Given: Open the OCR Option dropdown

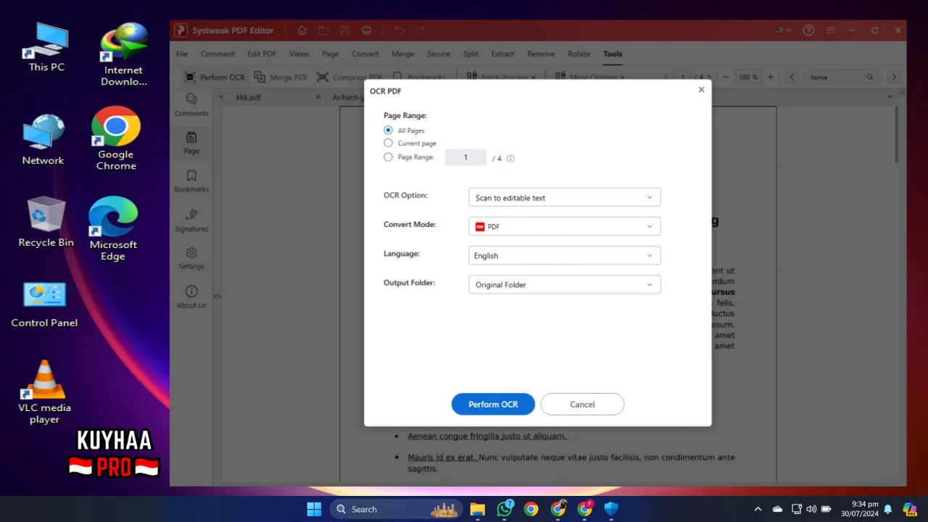Looking at the screenshot, I should click(x=564, y=197).
